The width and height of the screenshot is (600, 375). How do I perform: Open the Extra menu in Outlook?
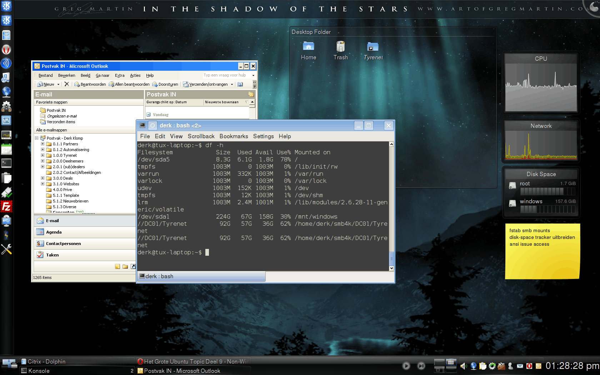(120, 75)
